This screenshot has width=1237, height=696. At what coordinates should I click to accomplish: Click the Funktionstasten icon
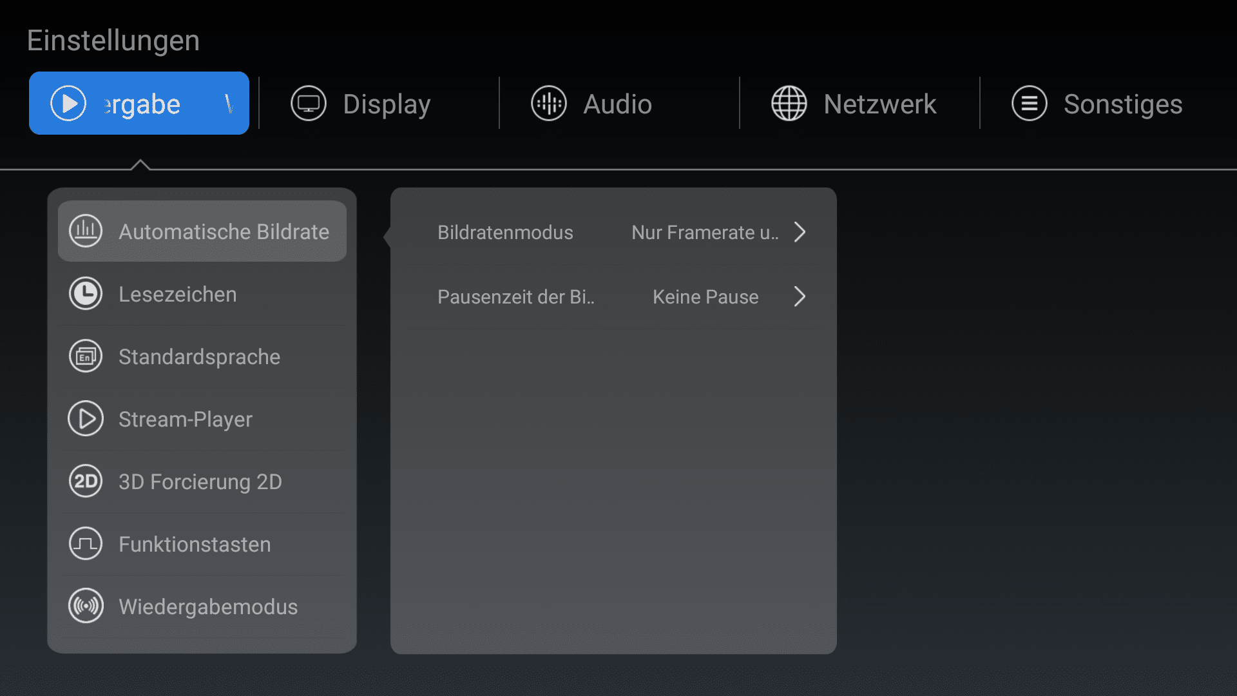point(86,544)
